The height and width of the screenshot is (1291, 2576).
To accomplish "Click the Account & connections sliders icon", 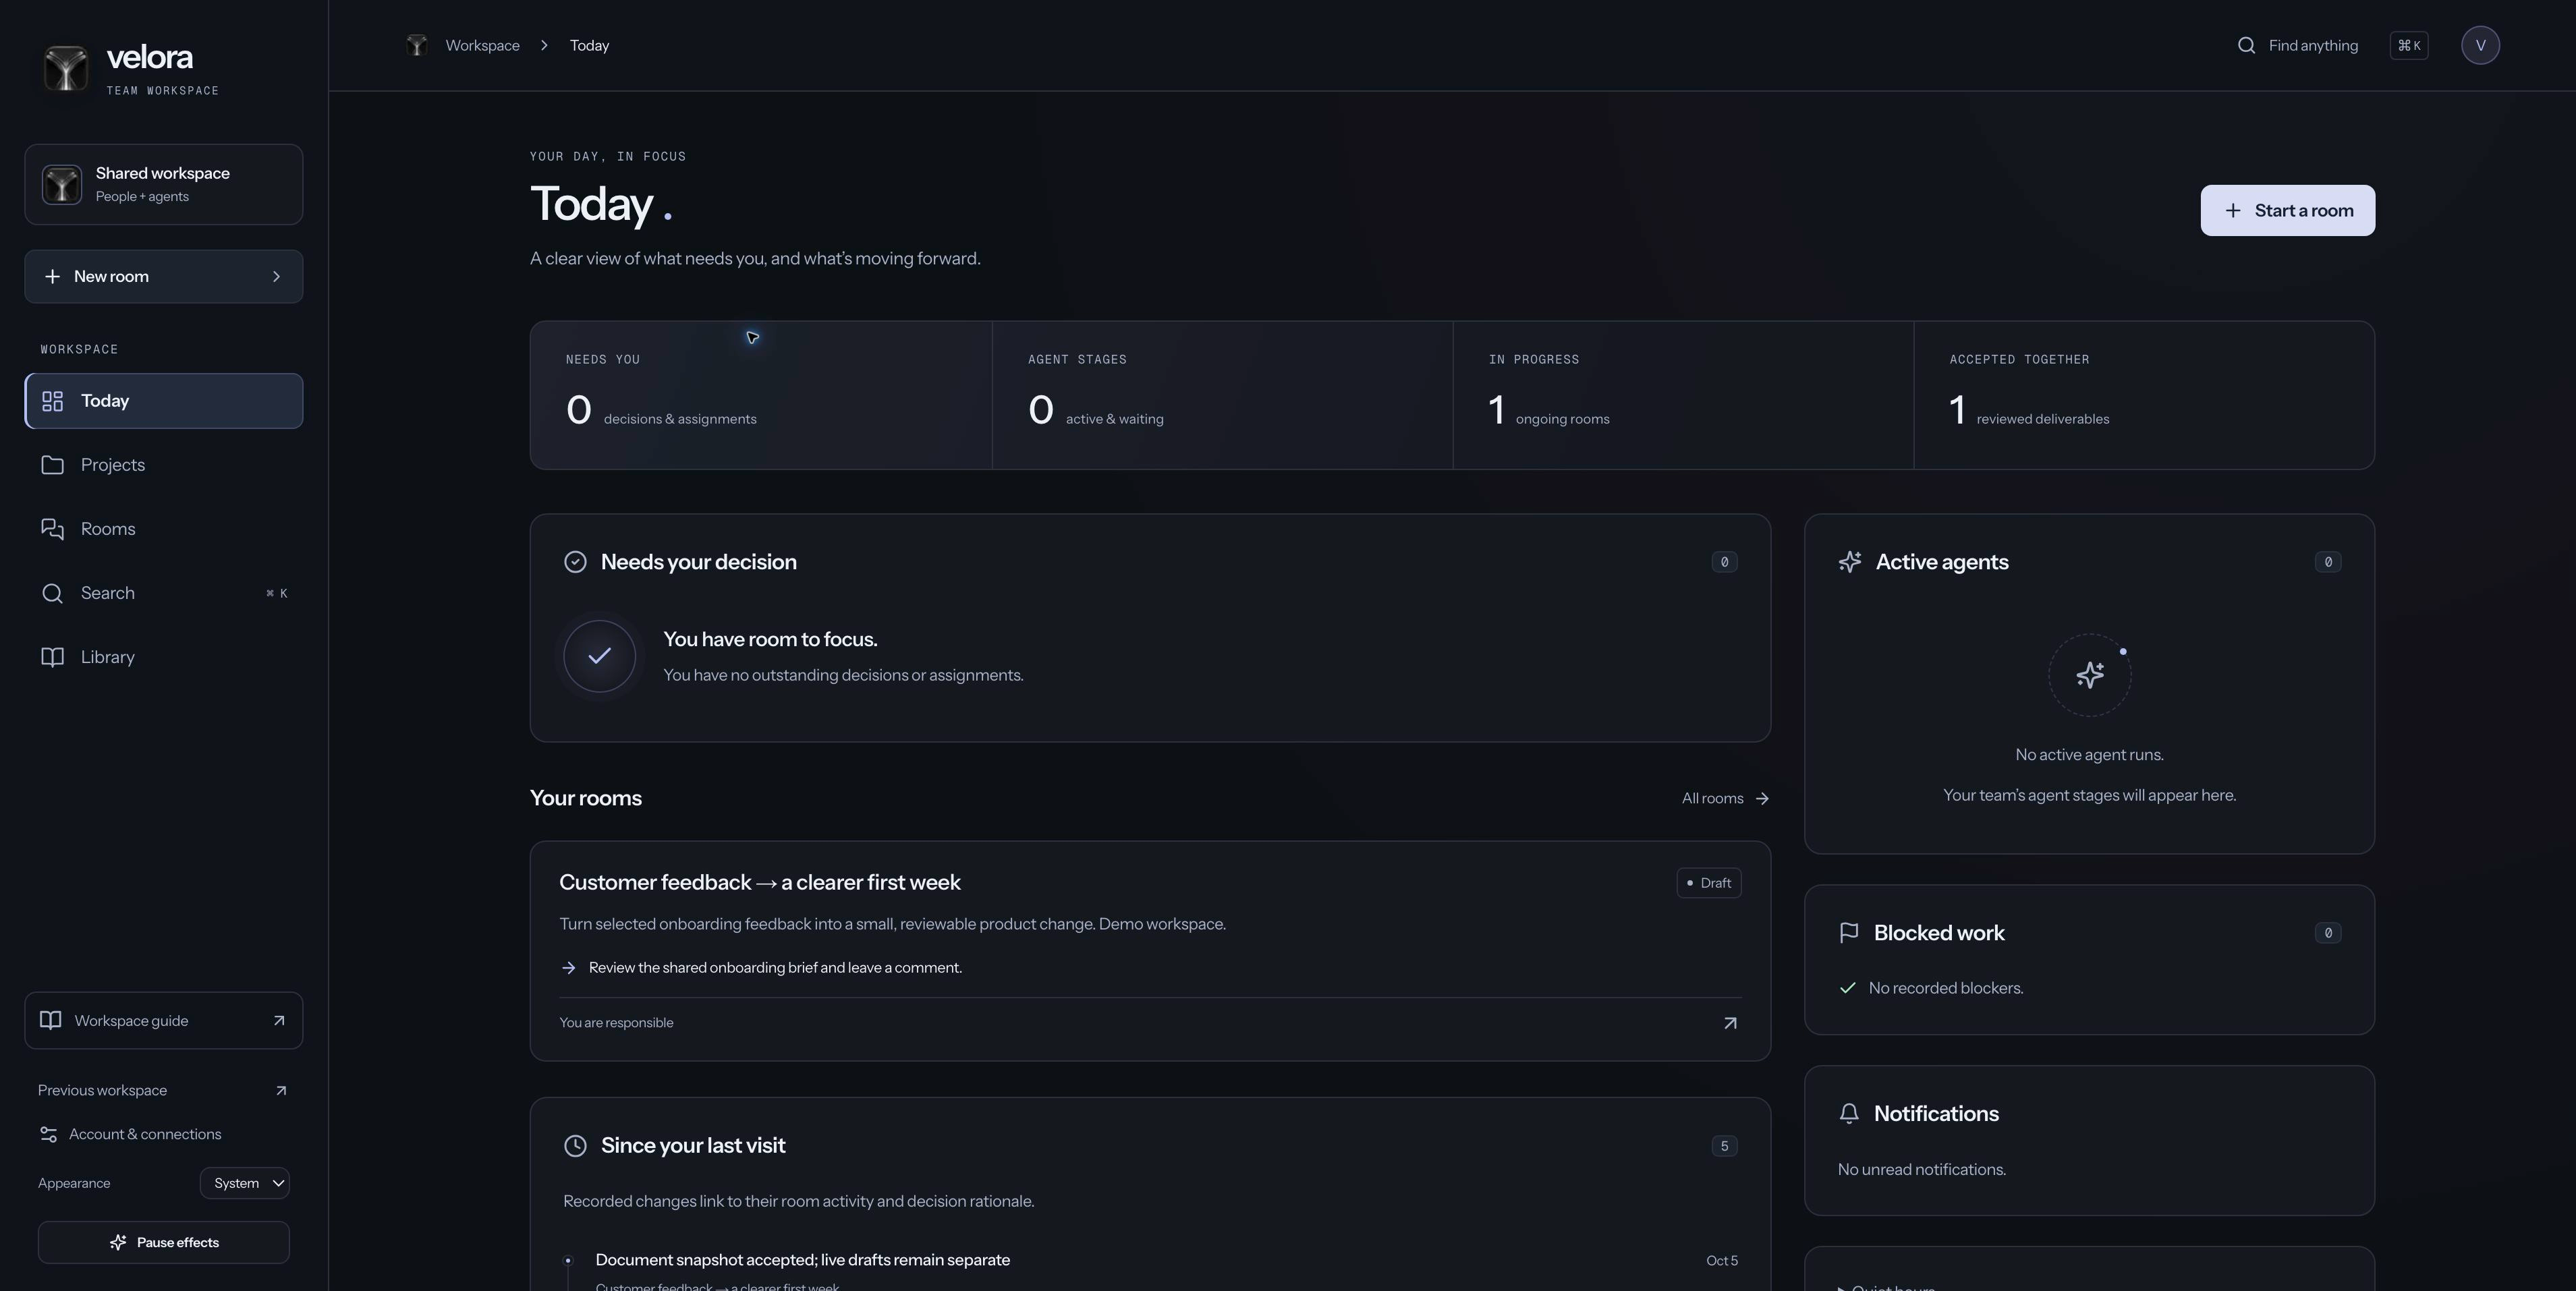I will (48, 1134).
